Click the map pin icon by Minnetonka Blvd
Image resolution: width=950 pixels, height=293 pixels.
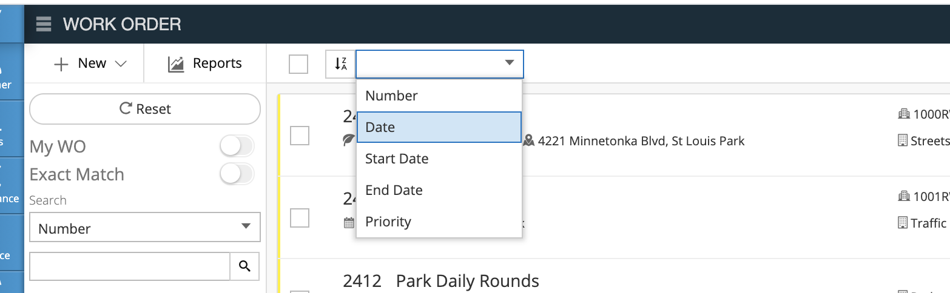point(528,141)
